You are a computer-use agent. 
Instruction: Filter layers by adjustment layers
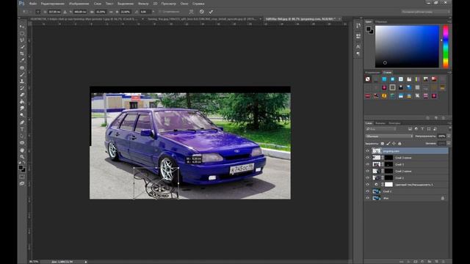click(416, 129)
